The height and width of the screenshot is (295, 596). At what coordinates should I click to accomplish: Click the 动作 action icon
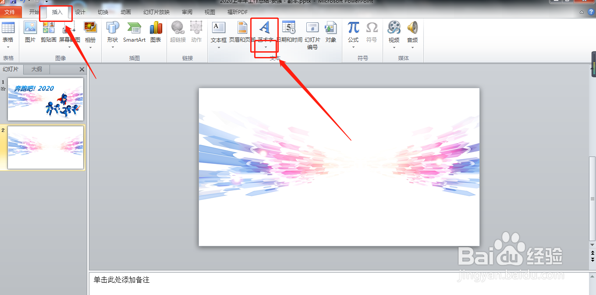coord(196,28)
